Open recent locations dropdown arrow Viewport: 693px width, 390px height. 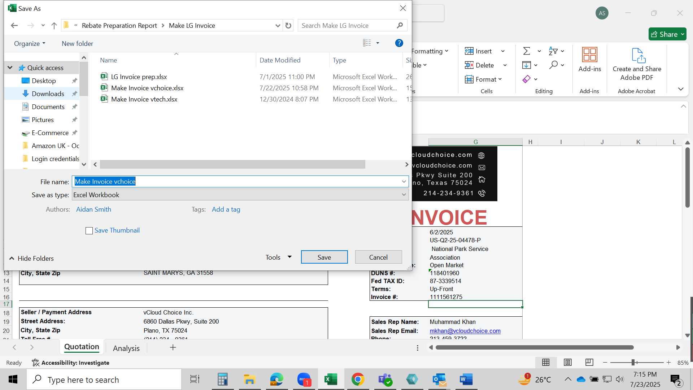[x=43, y=26]
